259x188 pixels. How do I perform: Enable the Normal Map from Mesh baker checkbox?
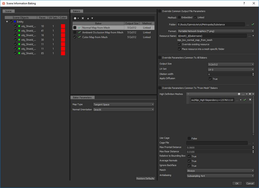[x=75, y=28]
